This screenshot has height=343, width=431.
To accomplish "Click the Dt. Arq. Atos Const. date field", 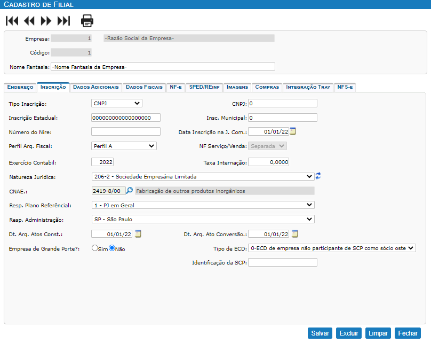I will [111, 234].
